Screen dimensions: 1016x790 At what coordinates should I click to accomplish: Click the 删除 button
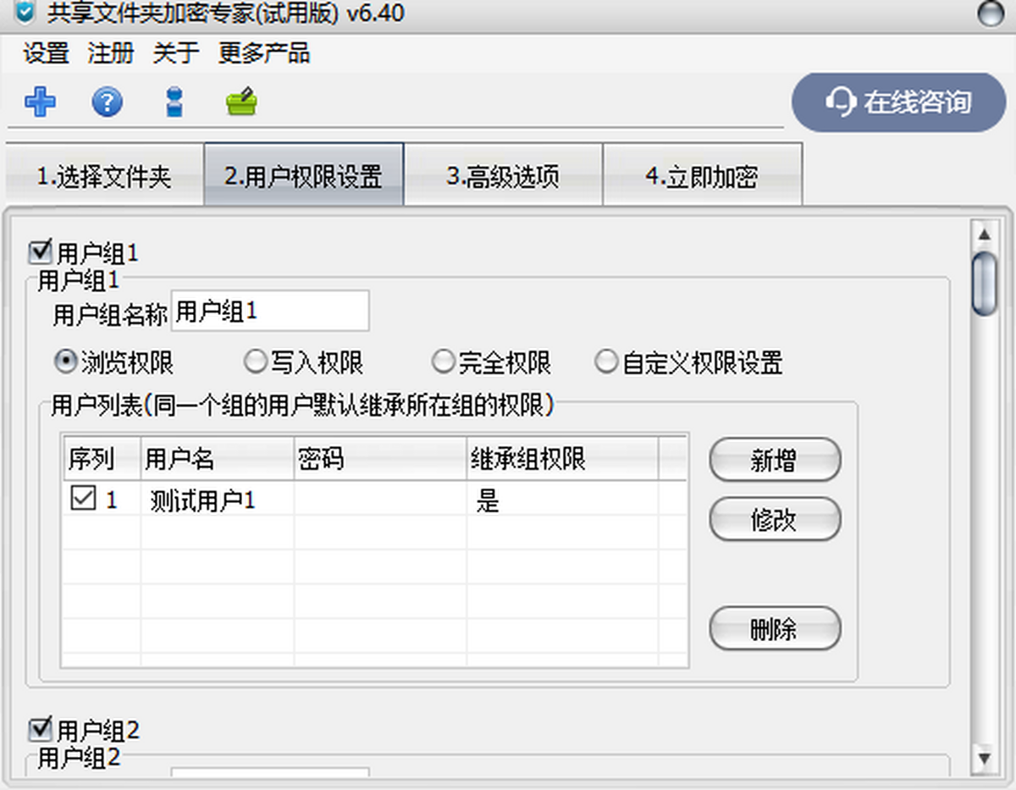774,629
